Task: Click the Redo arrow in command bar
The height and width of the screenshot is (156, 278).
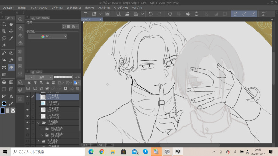Action: tap(160, 14)
